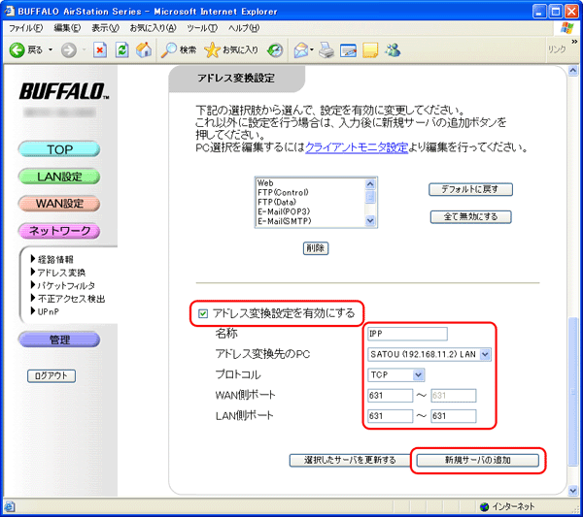583x517 pixels.
Task: Open Back button history dropdown arrow
Action: tap(51, 49)
